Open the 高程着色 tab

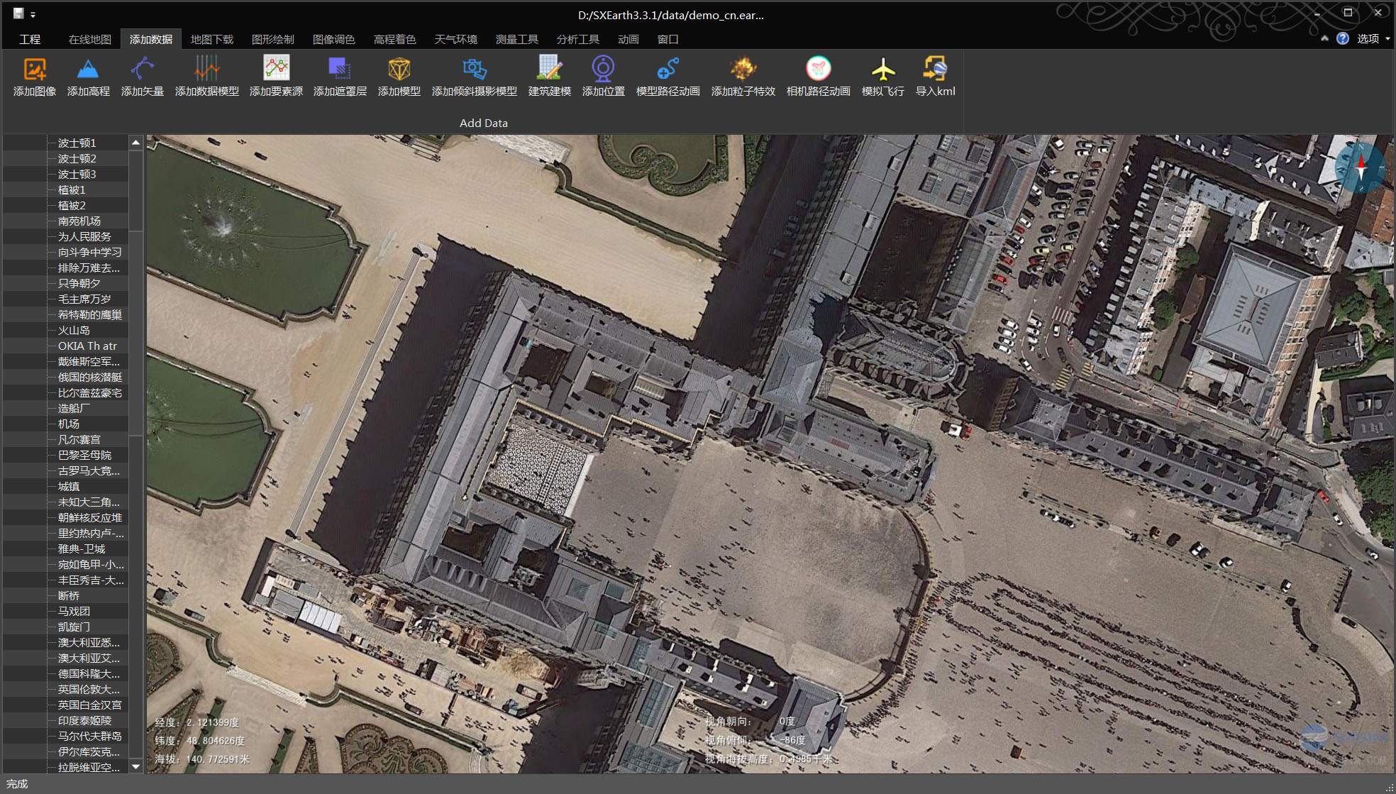(x=395, y=39)
